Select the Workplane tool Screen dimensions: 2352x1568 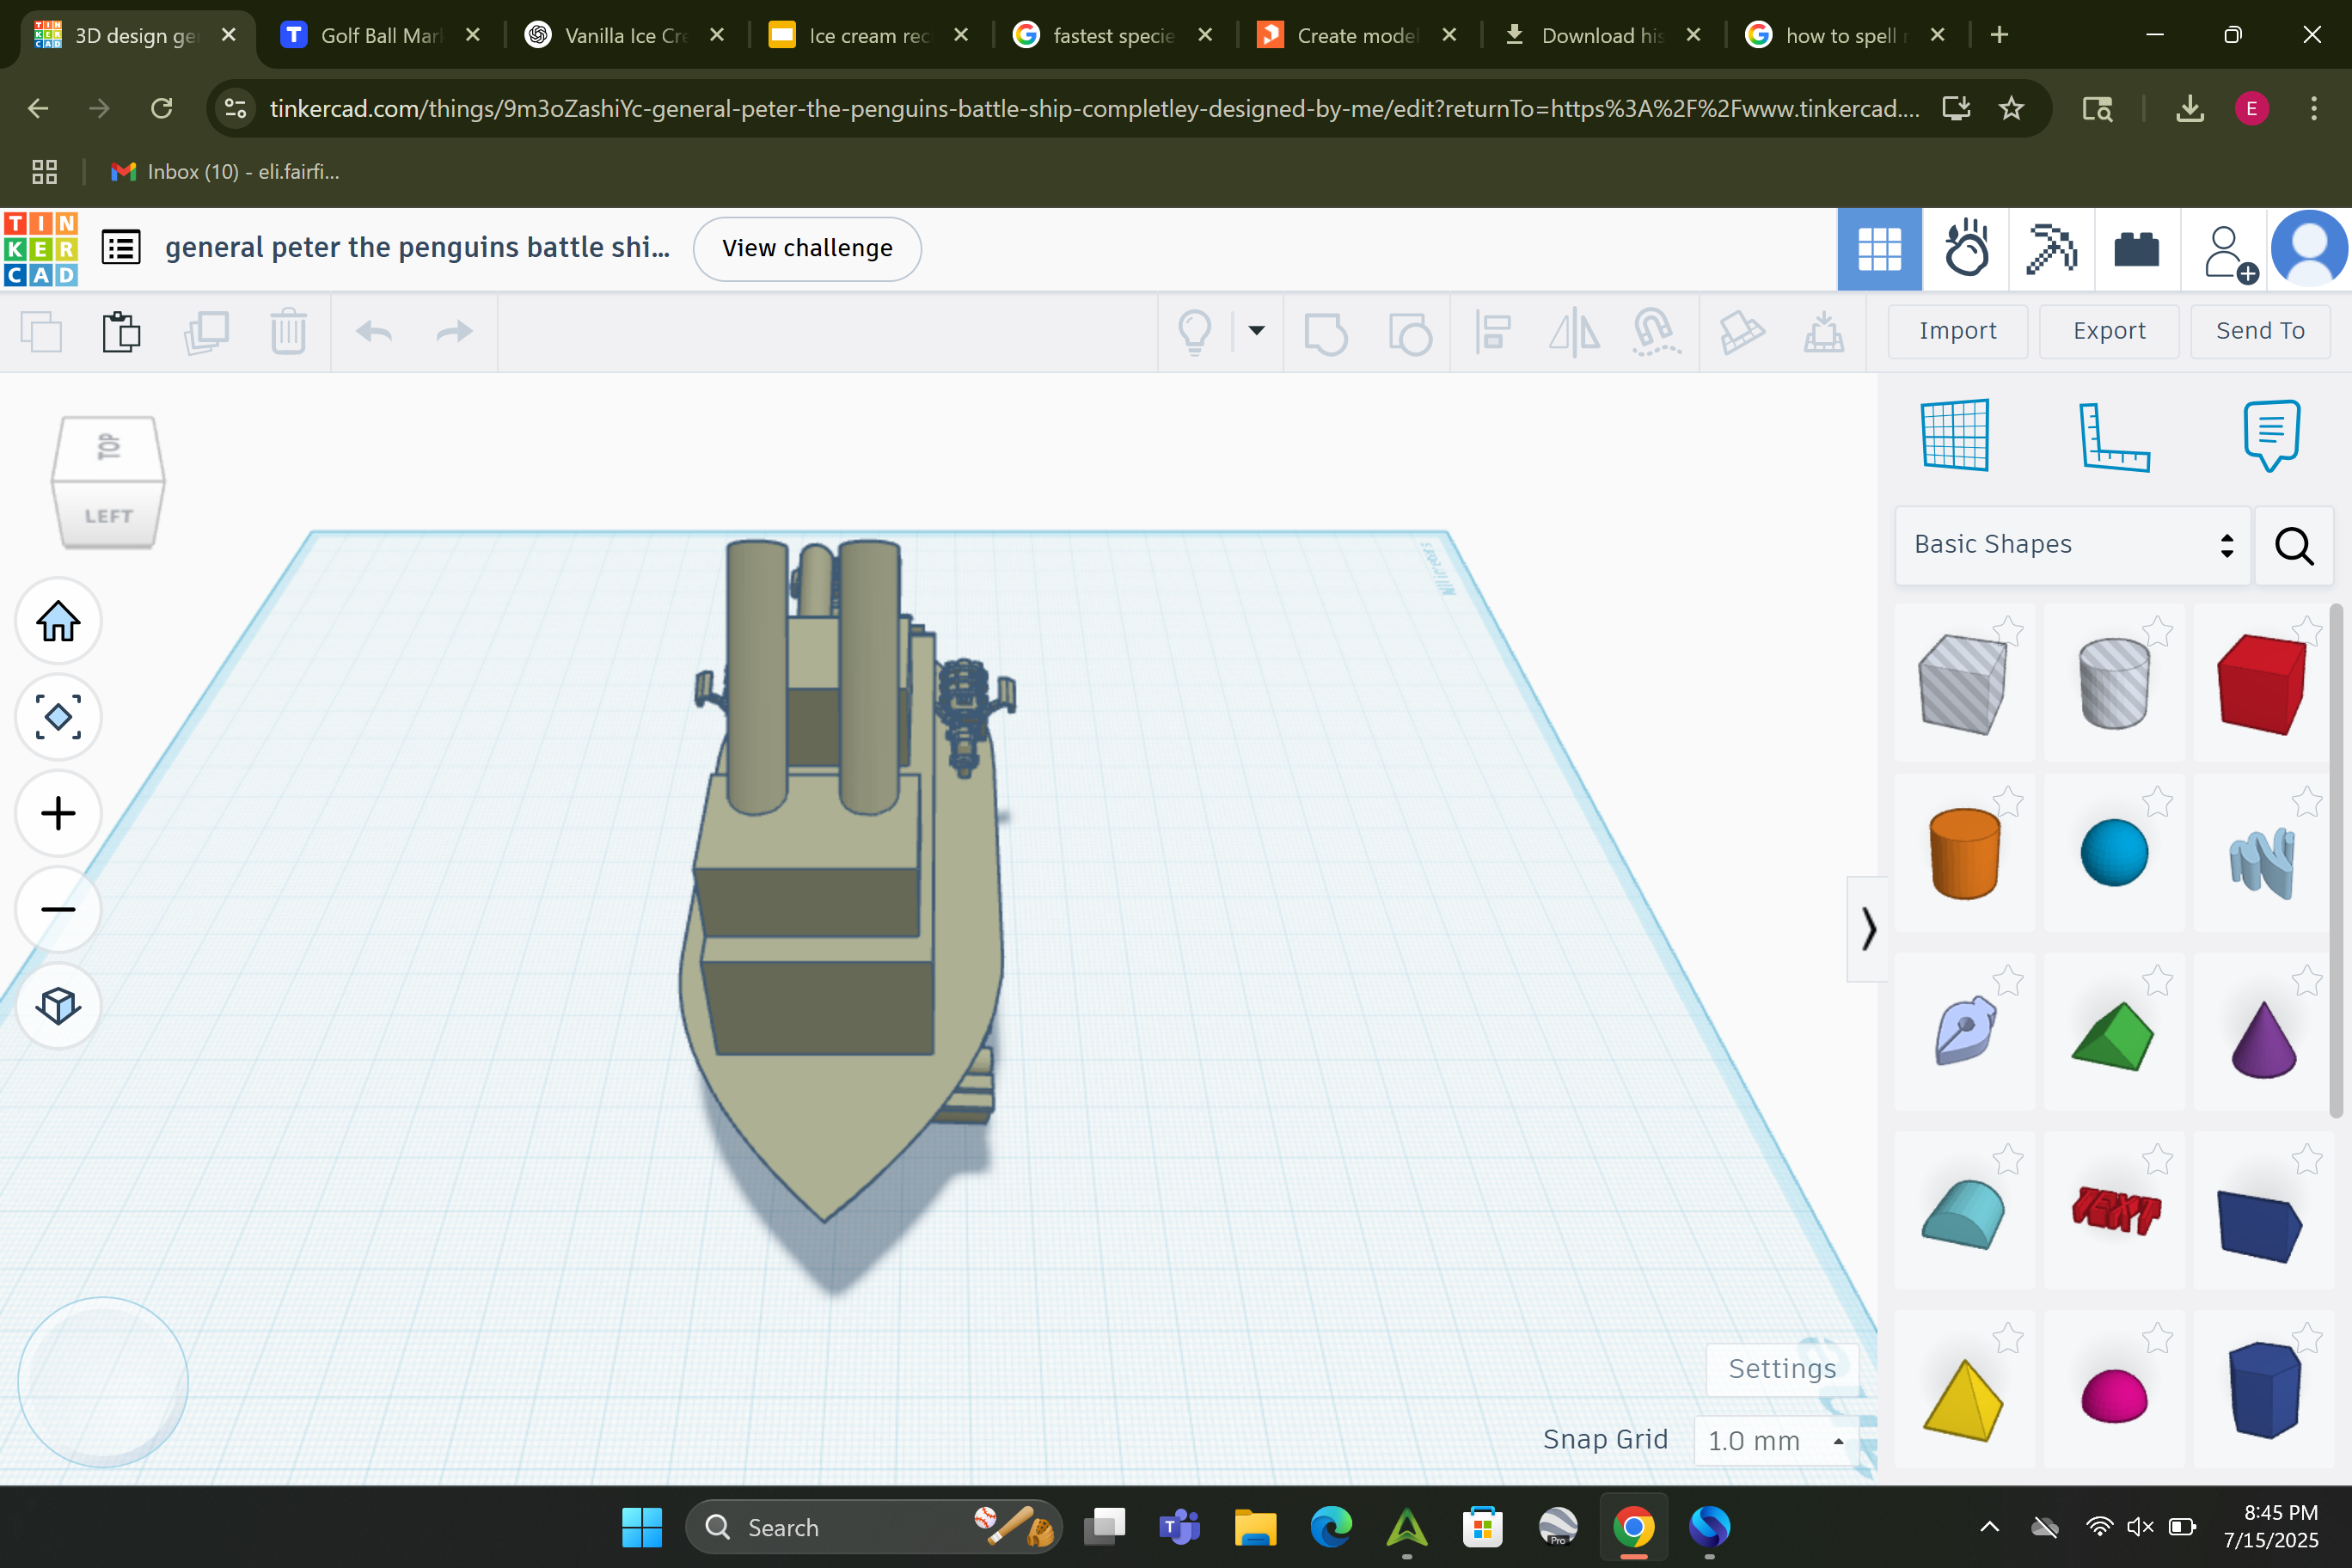[1955, 434]
